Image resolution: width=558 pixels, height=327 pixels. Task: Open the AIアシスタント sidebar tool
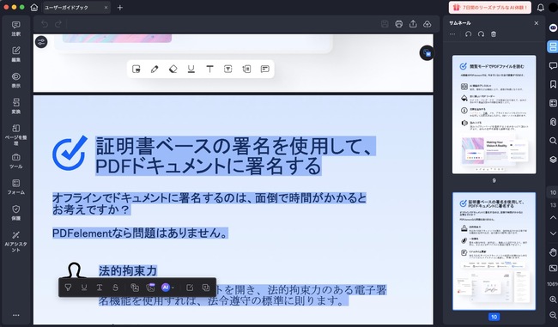pos(16,242)
